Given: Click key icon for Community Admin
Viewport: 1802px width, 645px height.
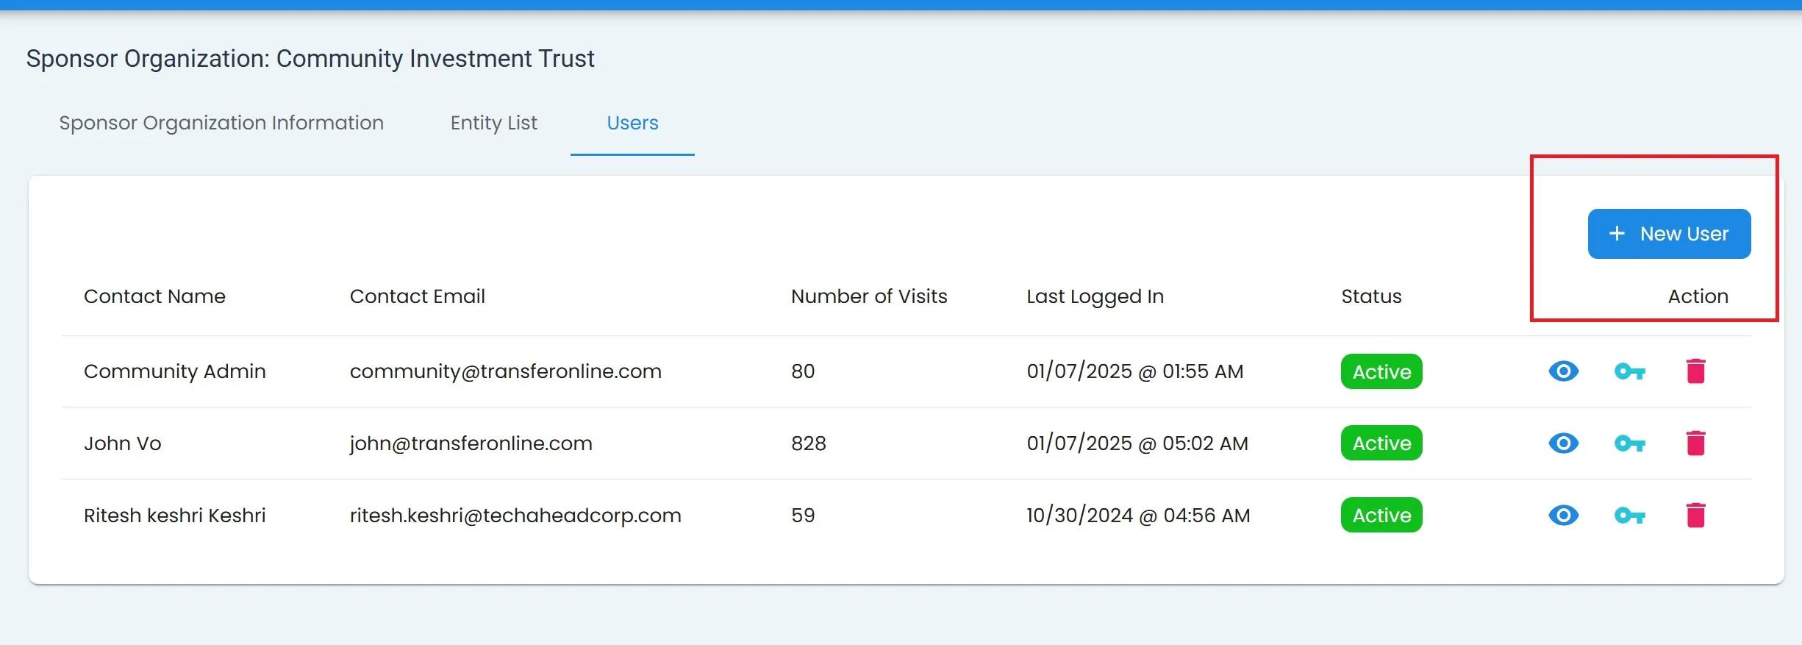Looking at the screenshot, I should pos(1629,371).
